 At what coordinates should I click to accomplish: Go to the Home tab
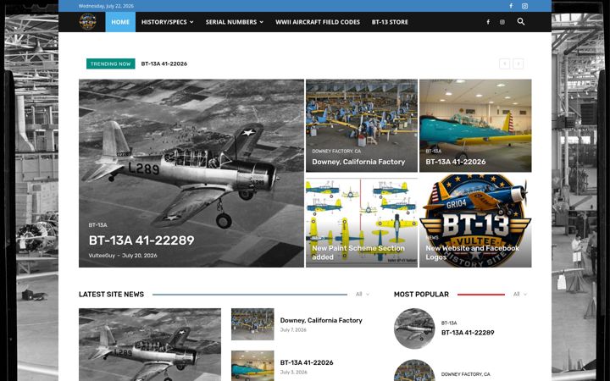120,22
